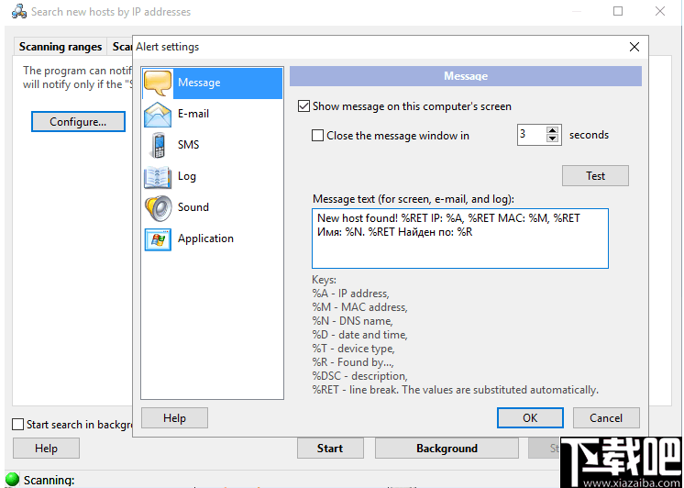Click the '%R - Found by...,' key line
The image size is (684, 488).
coord(353,362)
